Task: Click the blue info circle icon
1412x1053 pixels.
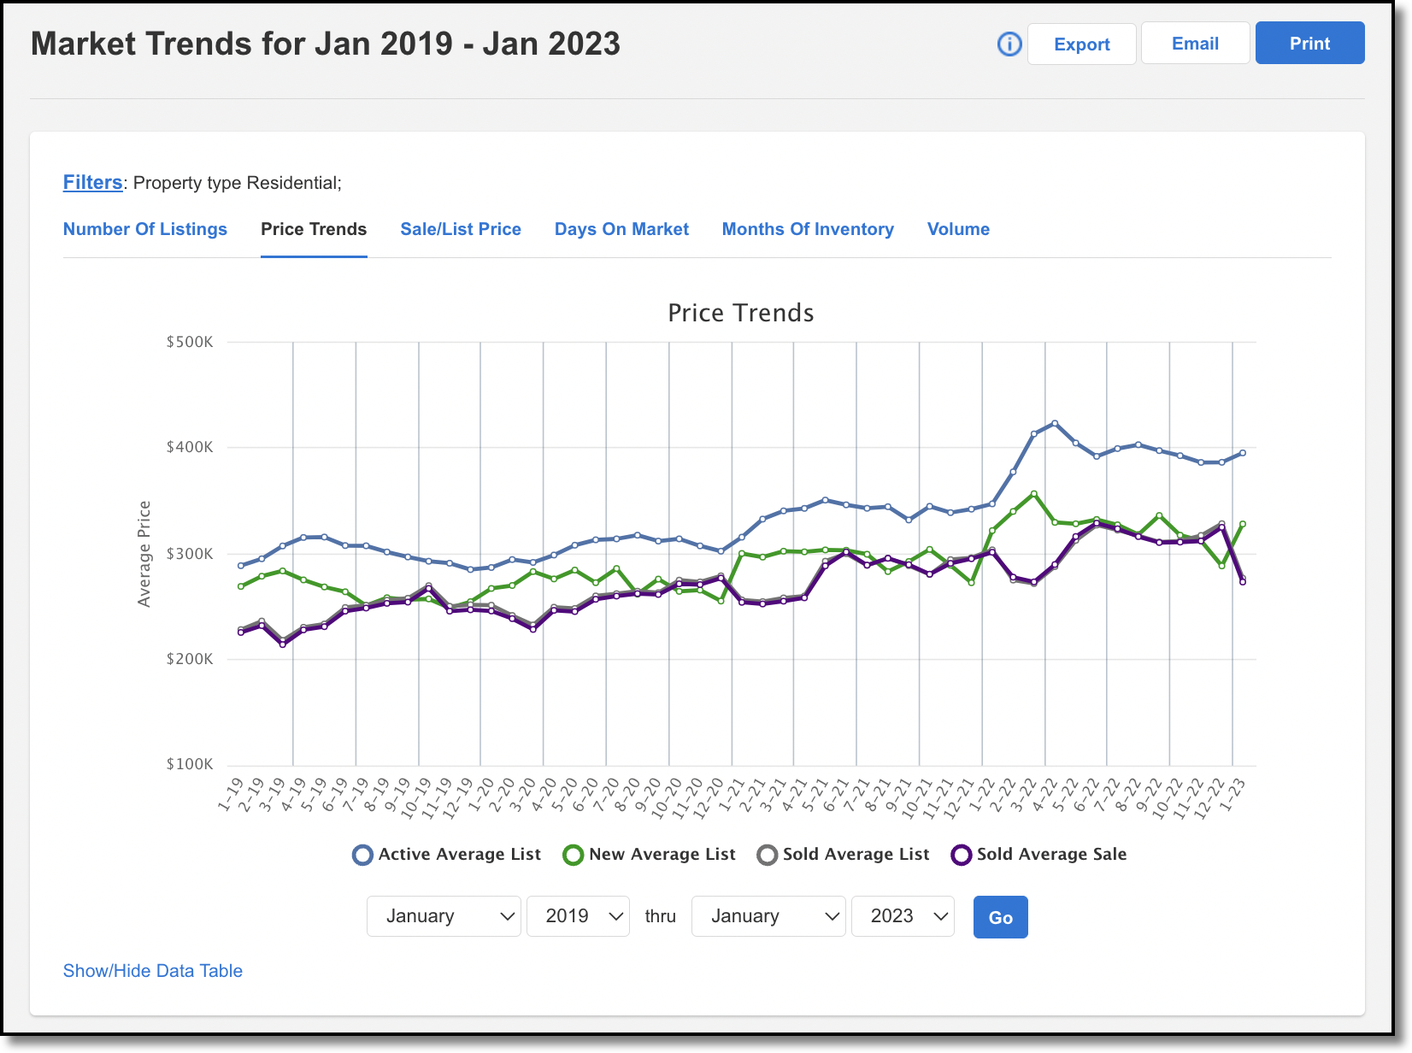Action: coord(1009,44)
